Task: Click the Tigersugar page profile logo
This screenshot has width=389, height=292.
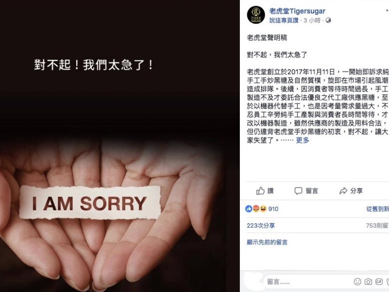Action: 256,15
